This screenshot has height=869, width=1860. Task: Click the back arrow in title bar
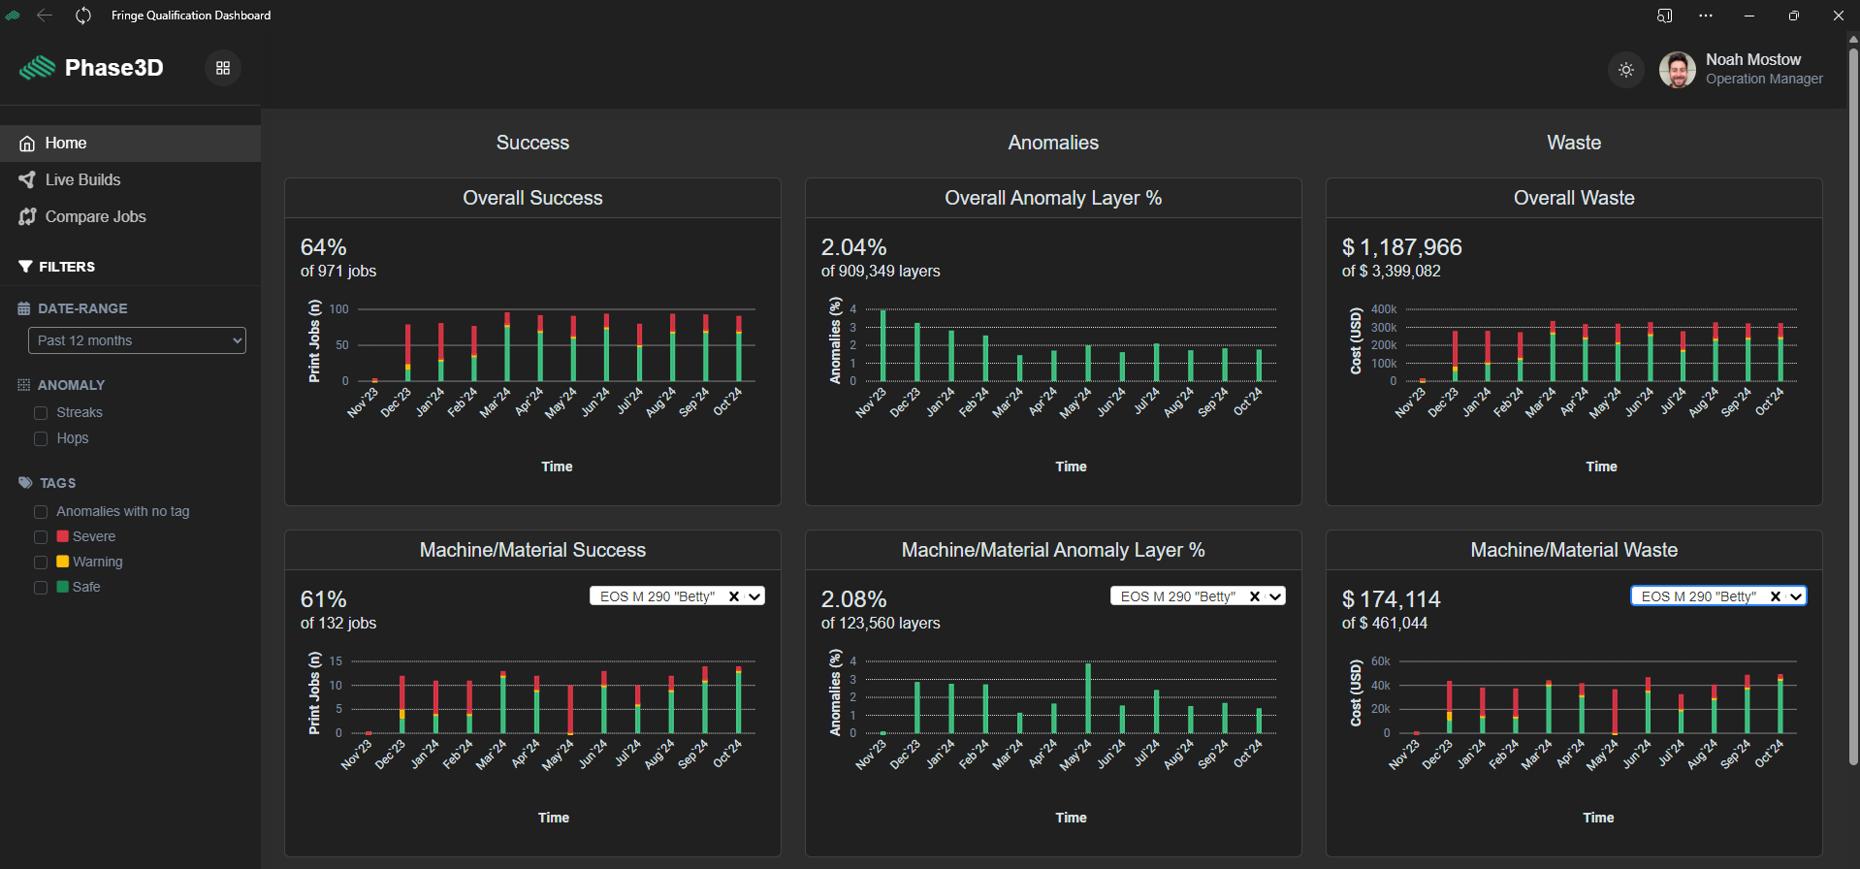[45, 16]
